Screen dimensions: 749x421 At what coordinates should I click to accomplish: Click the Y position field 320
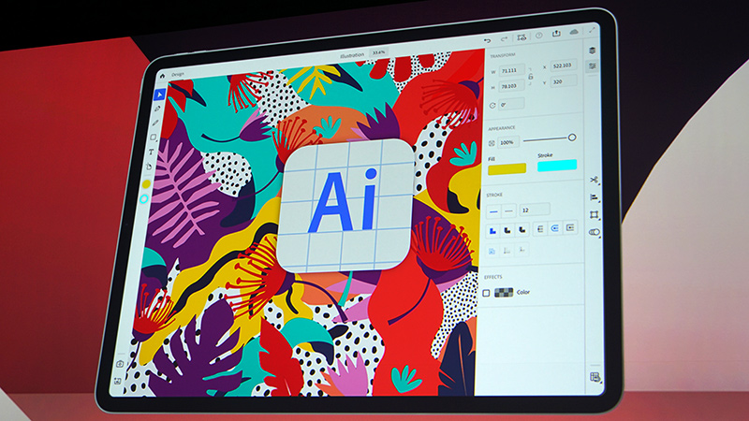click(x=564, y=81)
